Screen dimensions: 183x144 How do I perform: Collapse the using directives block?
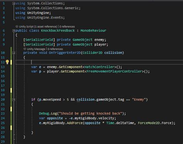tap(14, 3)
